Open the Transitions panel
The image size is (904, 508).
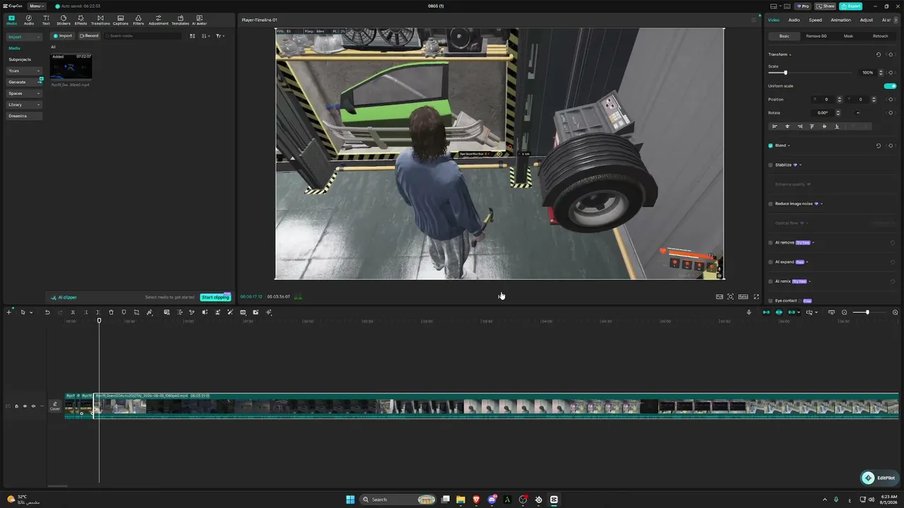coord(100,20)
